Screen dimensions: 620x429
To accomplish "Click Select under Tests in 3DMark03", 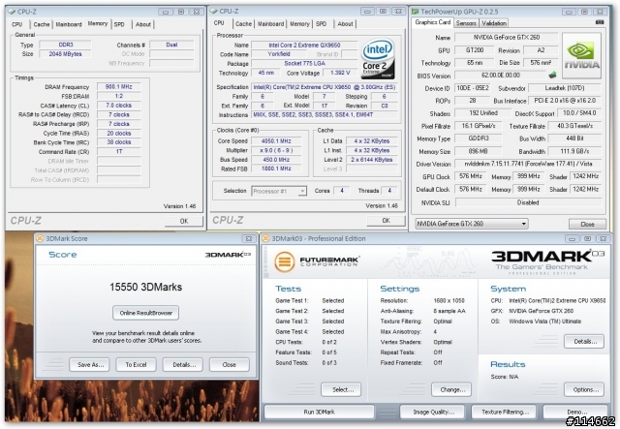I will pos(341,389).
